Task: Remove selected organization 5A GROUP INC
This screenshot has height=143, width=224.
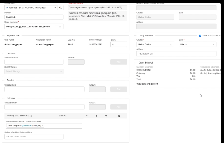Action: coord(7,8)
